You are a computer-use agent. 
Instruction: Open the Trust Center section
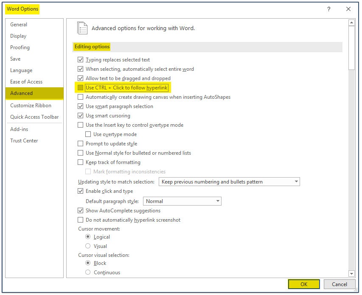(x=24, y=141)
